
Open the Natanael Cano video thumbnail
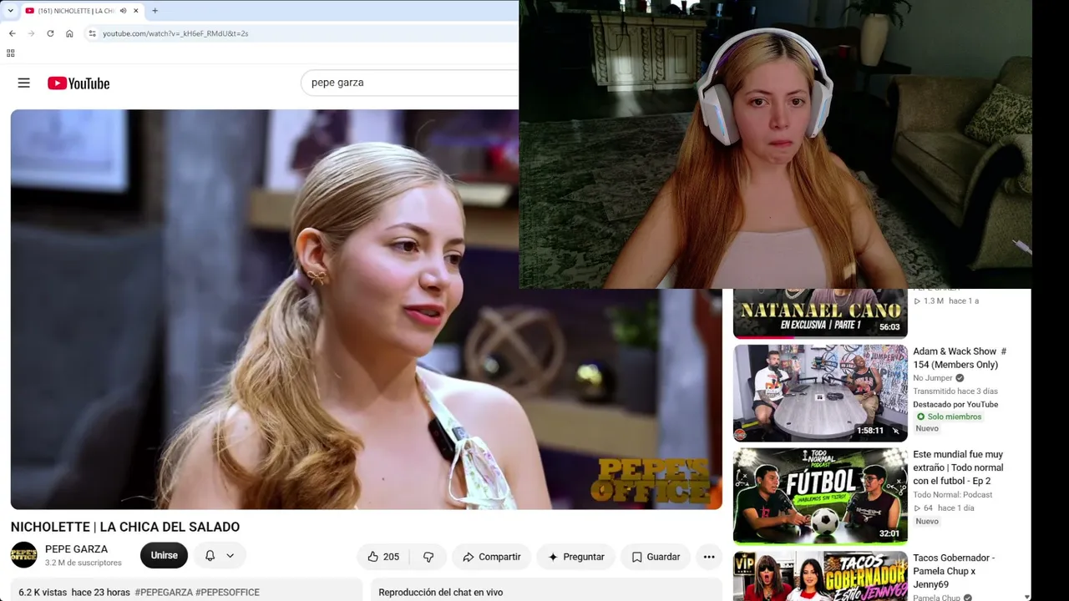[x=820, y=313]
